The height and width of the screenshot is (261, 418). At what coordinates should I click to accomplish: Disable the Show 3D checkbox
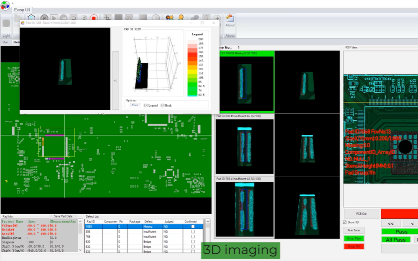click(x=344, y=222)
